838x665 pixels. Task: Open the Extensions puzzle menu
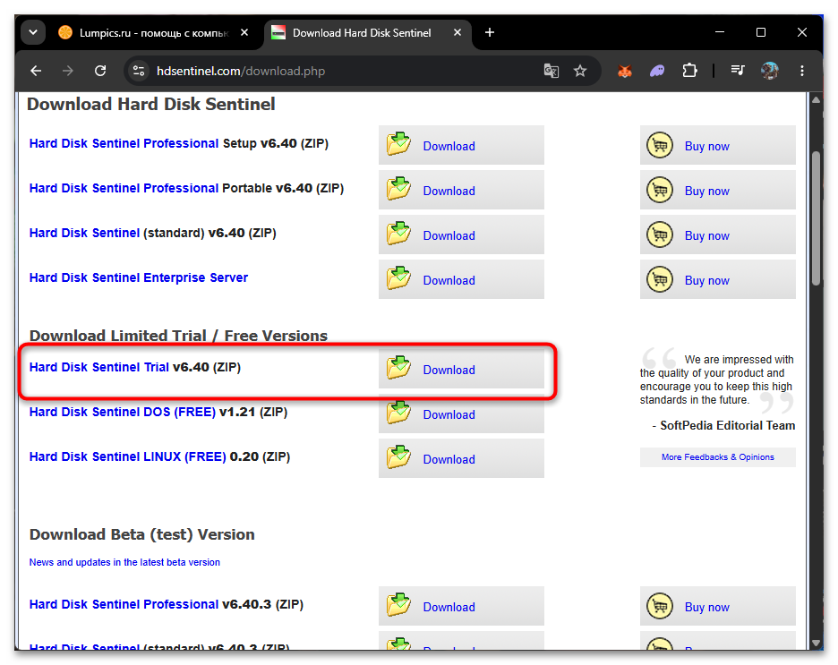(x=689, y=71)
